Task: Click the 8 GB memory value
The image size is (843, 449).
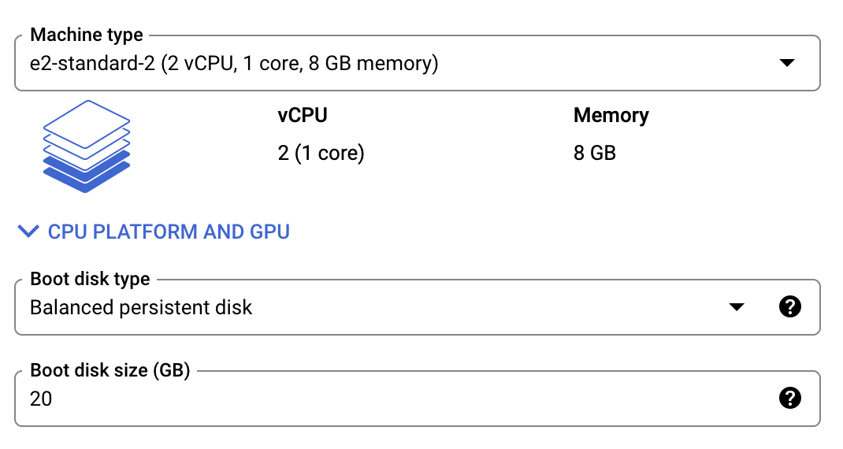Action: (x=595, y=154)
